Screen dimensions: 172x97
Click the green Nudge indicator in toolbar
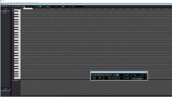(x=74, y=6)
